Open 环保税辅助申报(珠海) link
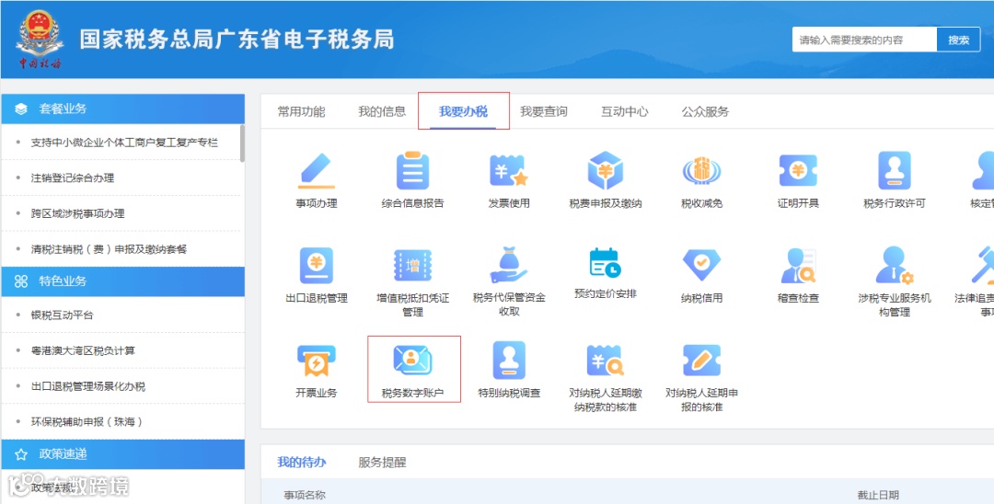Screen dimensions: 994x504 click(x=87, y=422)
